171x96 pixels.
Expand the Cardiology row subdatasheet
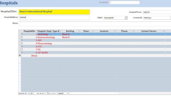coord(22,34)
